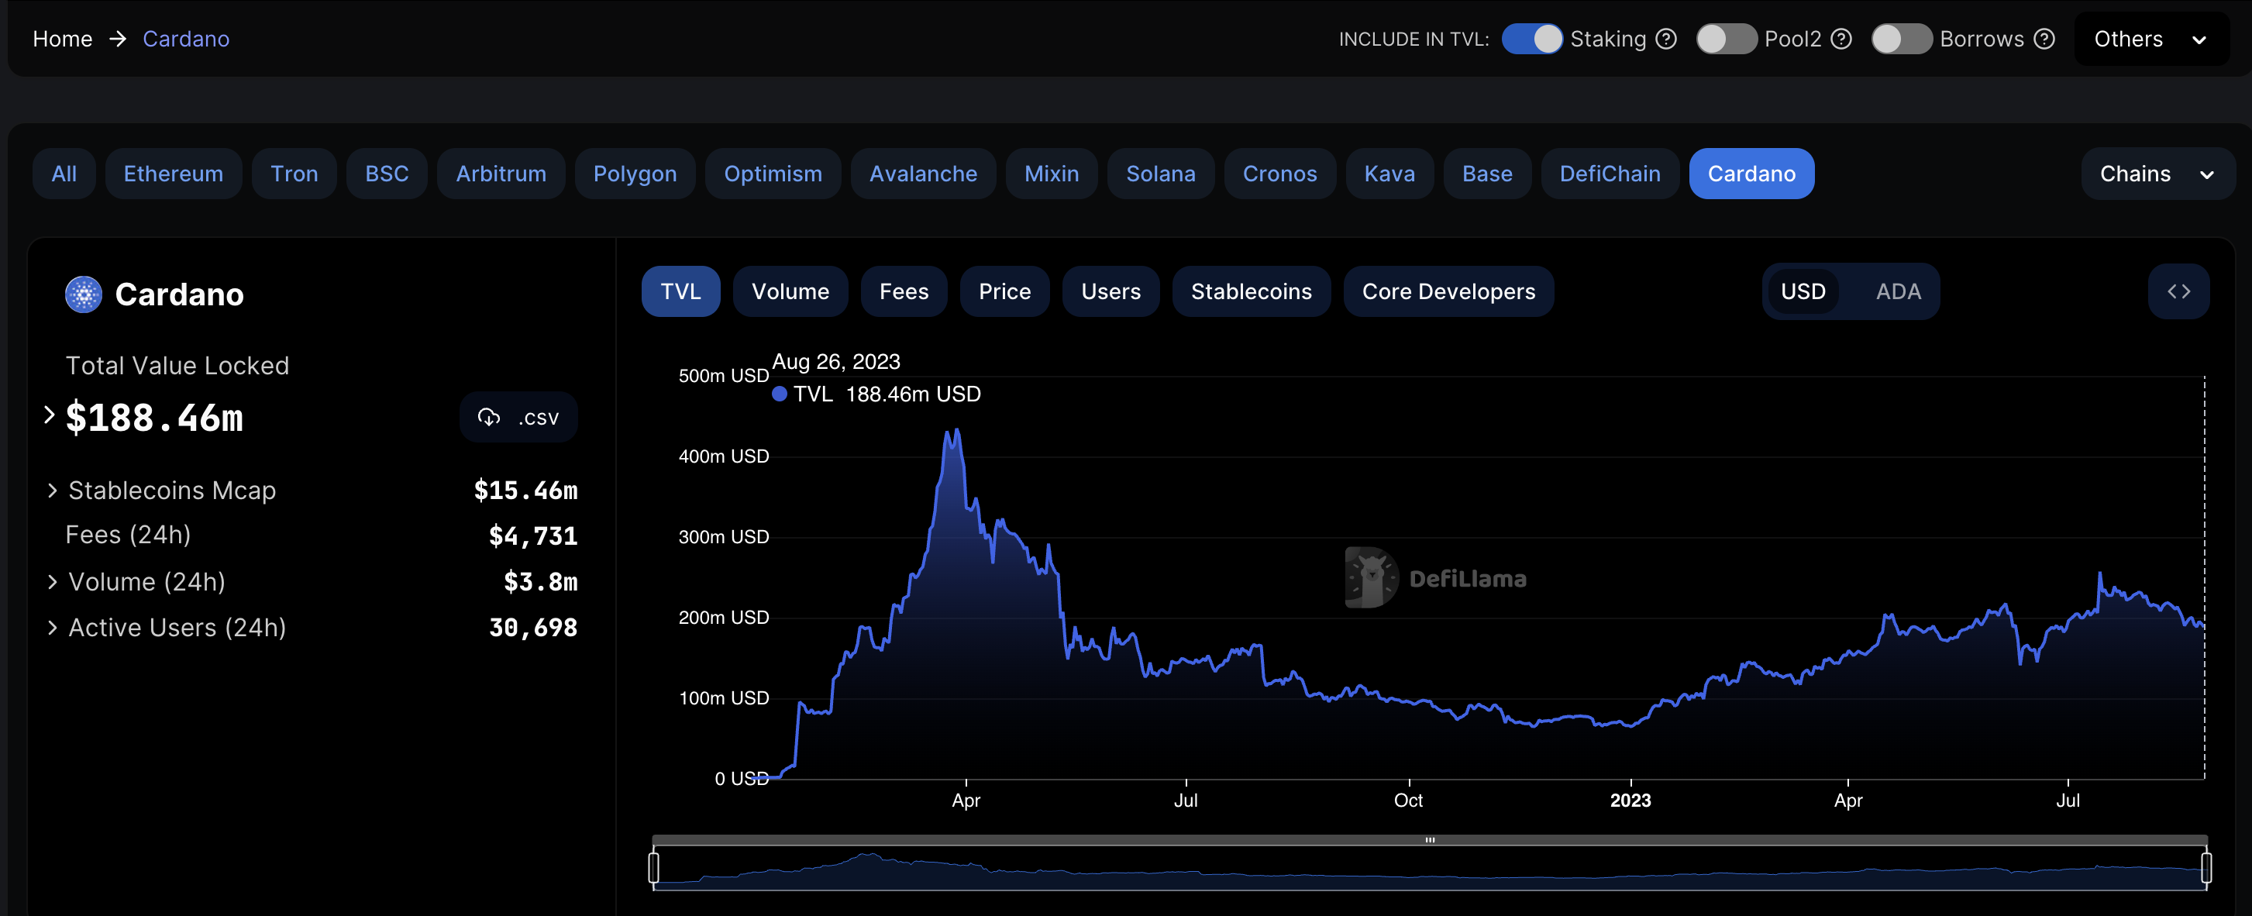Switch to the Core Developers tab
Screen dimensions: 2252x916
[x=1448, y=291]
